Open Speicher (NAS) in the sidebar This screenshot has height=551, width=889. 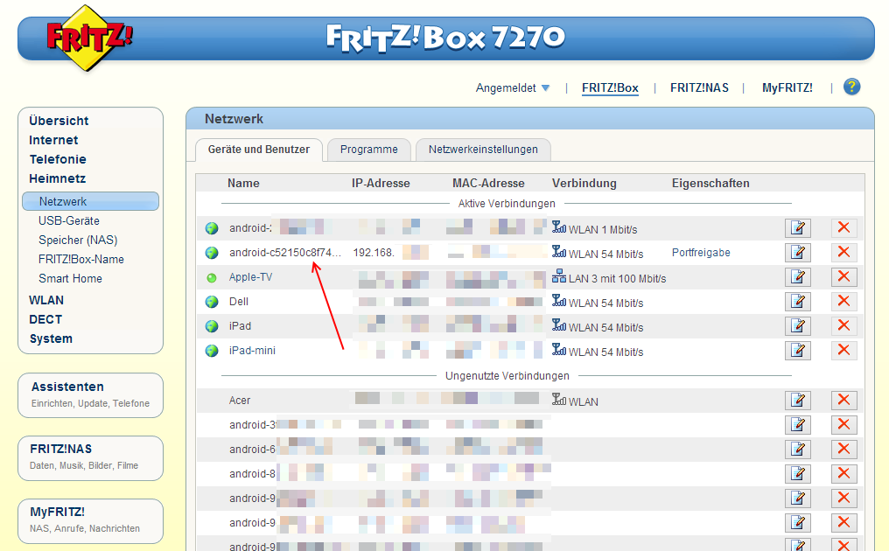[78, 241]
